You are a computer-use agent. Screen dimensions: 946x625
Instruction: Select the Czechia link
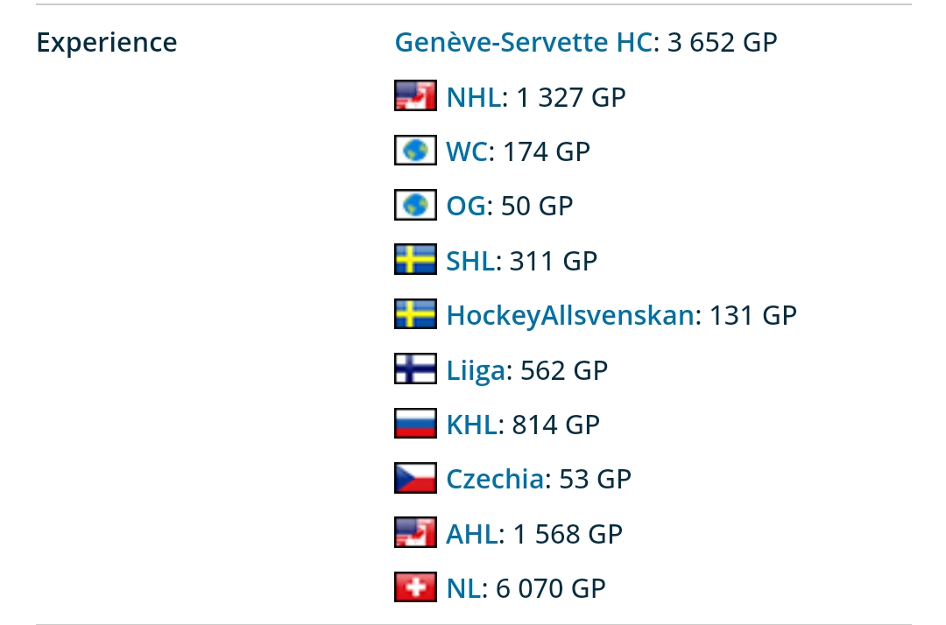coord(495,478)
